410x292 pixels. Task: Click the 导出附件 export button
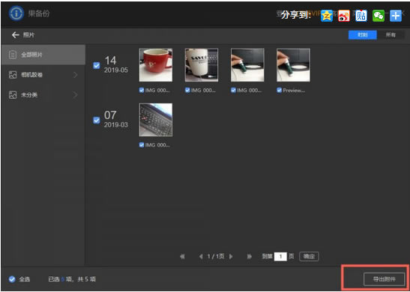[384, 279]
